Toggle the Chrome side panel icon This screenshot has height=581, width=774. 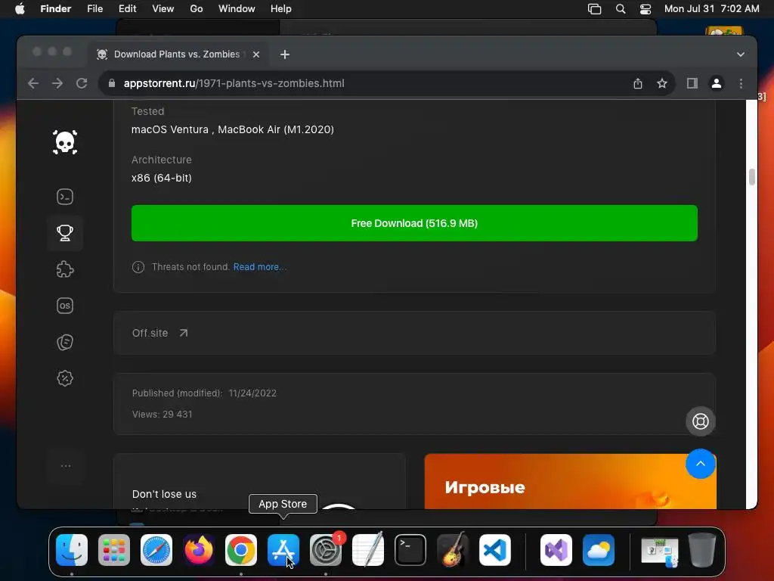pyautogui.click(x=692, y=83)
